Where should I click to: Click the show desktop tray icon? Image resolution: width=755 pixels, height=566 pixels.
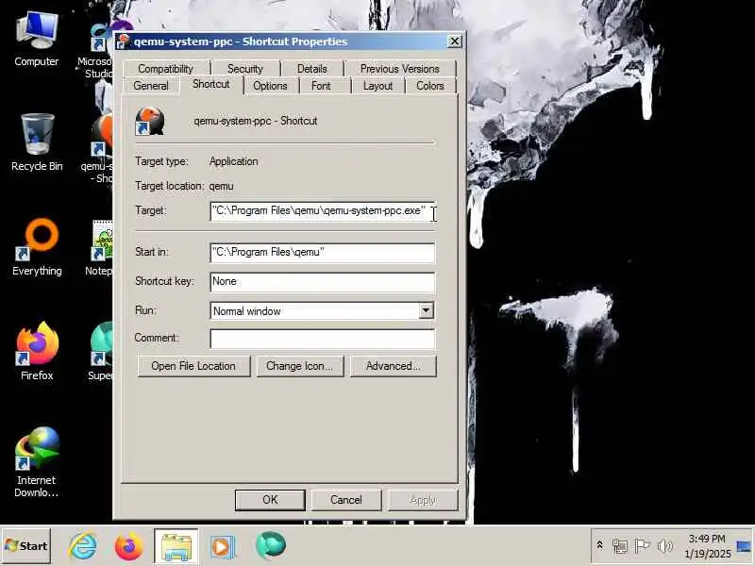click(x=744, y=546)
